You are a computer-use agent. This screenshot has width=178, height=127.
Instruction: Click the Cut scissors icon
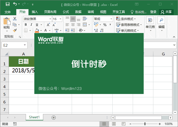point(15,19)
